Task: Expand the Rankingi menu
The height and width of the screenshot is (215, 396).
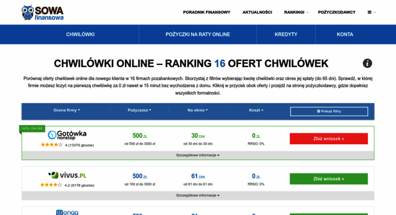Action: click(296, 12)
